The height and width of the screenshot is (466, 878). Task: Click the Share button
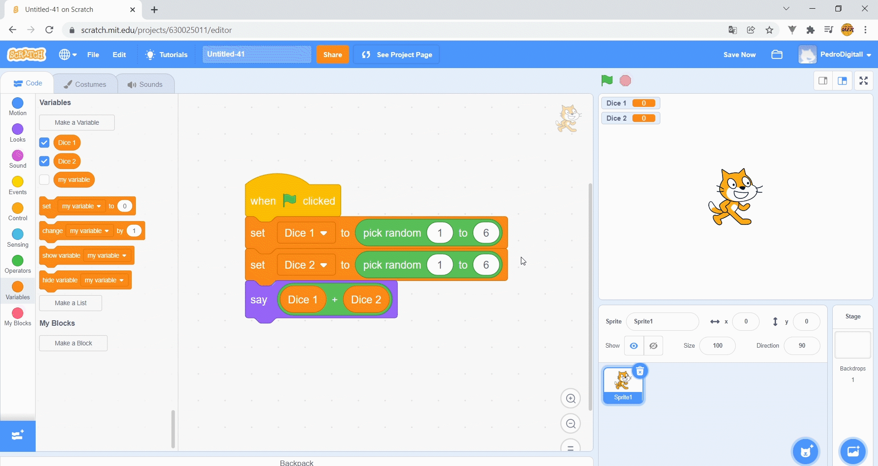pyautogui.click(x=332, y=54)
